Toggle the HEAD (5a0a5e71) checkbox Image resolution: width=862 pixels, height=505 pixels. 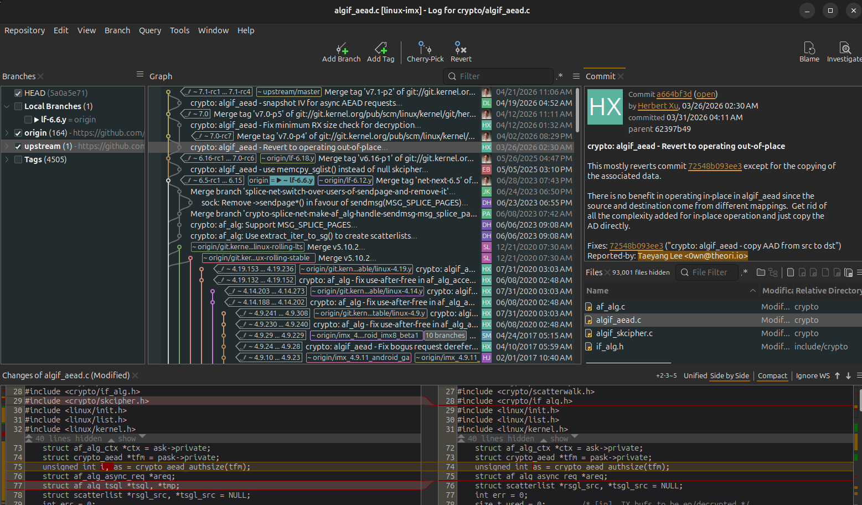pos(18,93)
